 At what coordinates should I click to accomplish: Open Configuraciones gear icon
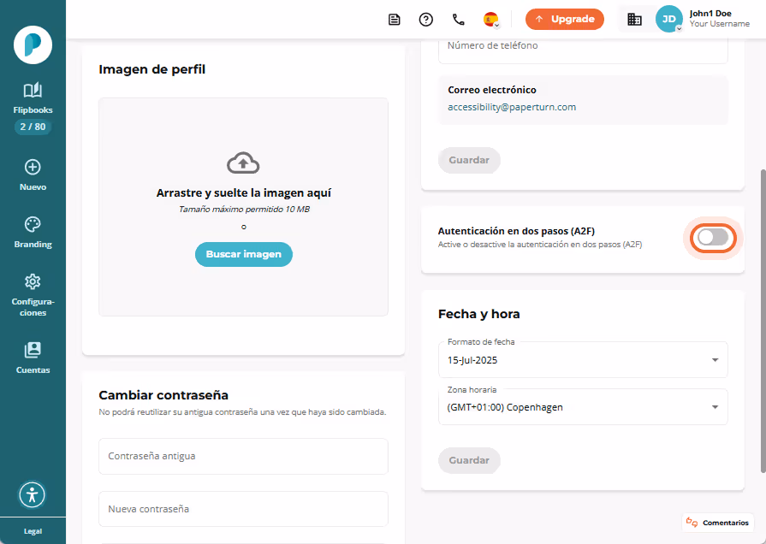[33, 281]
